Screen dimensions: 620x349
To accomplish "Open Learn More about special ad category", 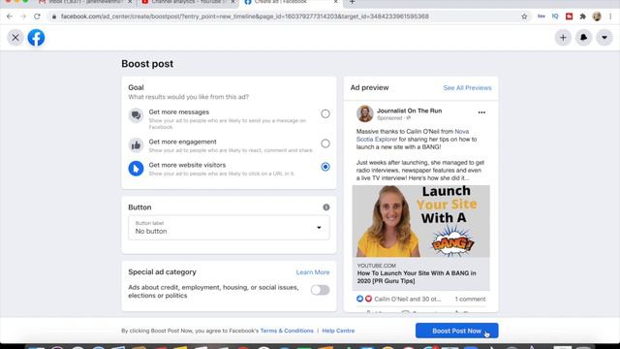I will point(313,272).
